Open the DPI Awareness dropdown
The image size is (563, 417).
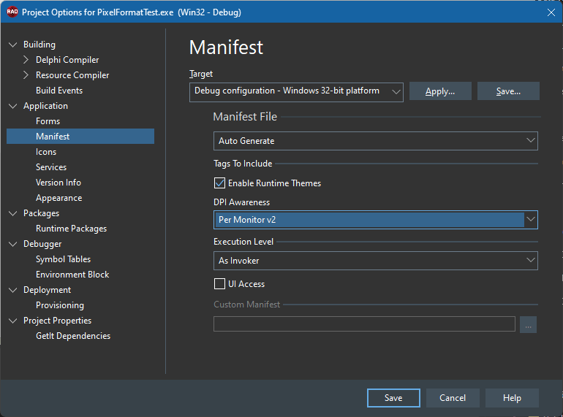tap(376, 220)
